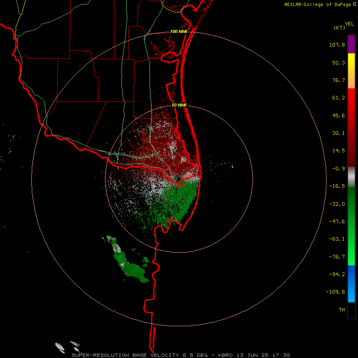Click the 14.5 velocity scale value
This screenshot has height=358, width=358.
(339, 151)
